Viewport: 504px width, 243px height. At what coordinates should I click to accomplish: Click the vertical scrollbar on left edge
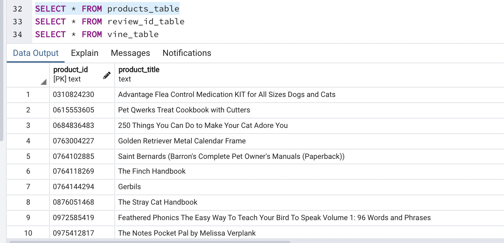pyautogui.click(x=1, y=71)
